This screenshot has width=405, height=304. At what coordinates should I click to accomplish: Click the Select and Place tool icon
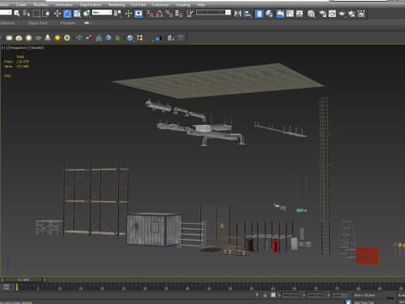(x=87, y=14)
